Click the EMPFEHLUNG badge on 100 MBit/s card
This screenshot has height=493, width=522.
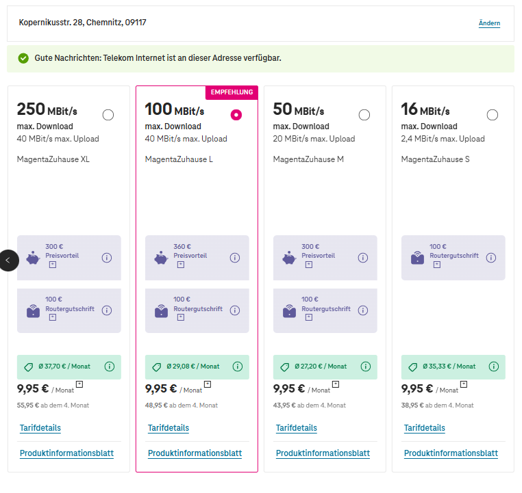click(x=232, y=92)
